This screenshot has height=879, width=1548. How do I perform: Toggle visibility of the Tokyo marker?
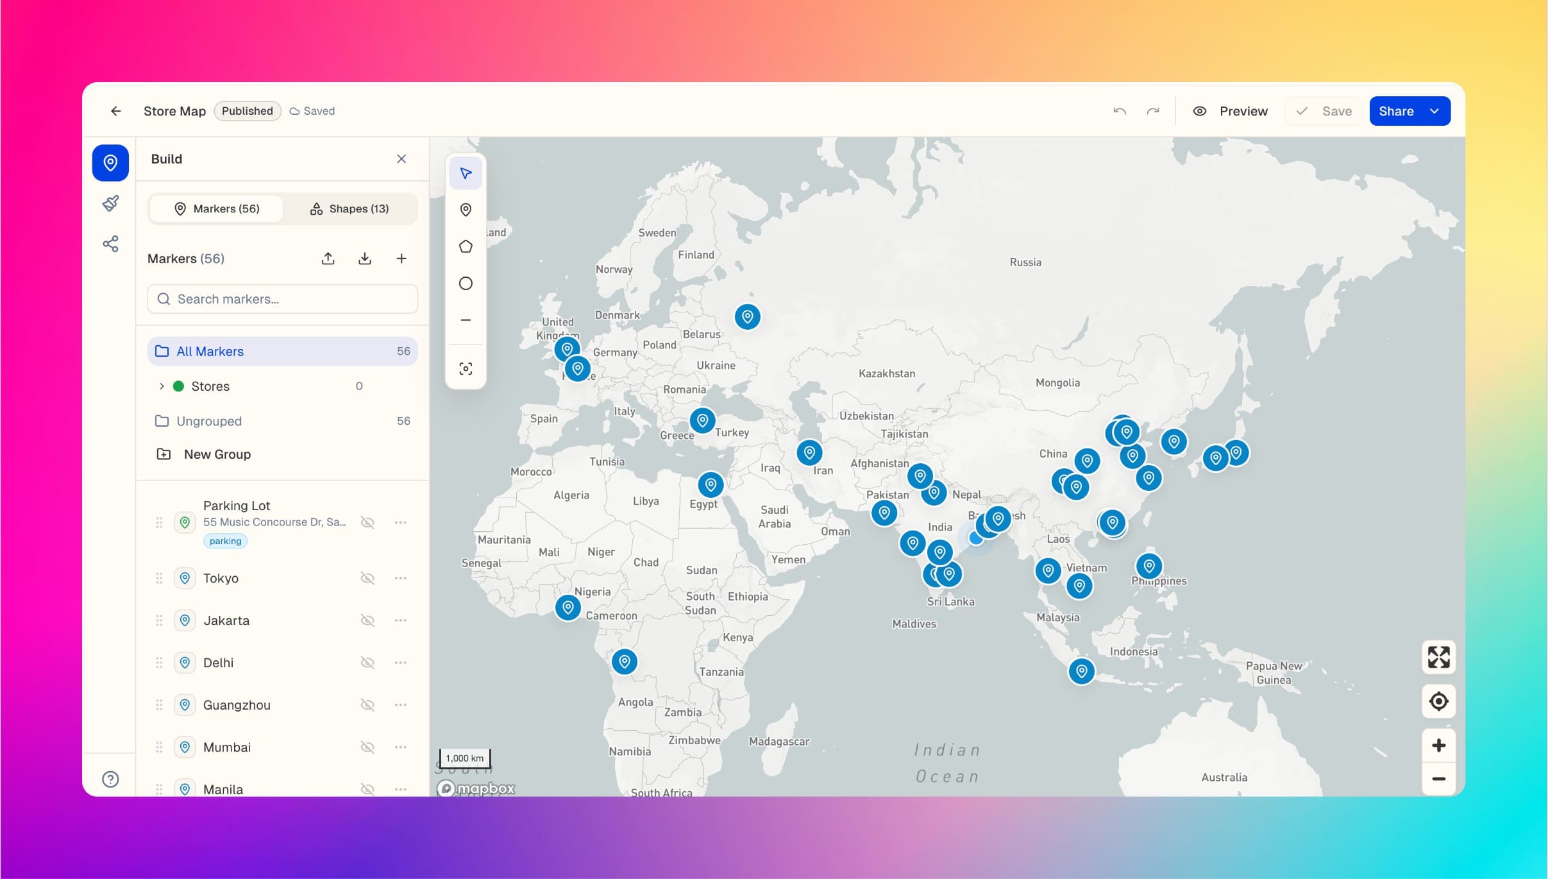click(x=368, y=577)
